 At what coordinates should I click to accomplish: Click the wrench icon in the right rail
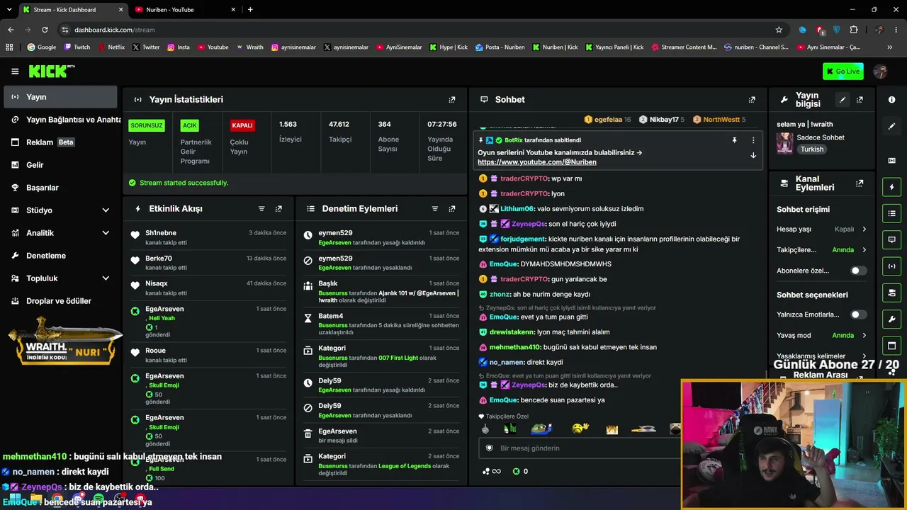(x=891, y=319)
